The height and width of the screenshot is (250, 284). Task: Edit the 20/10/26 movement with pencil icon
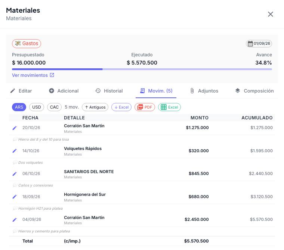click(15, 128)
